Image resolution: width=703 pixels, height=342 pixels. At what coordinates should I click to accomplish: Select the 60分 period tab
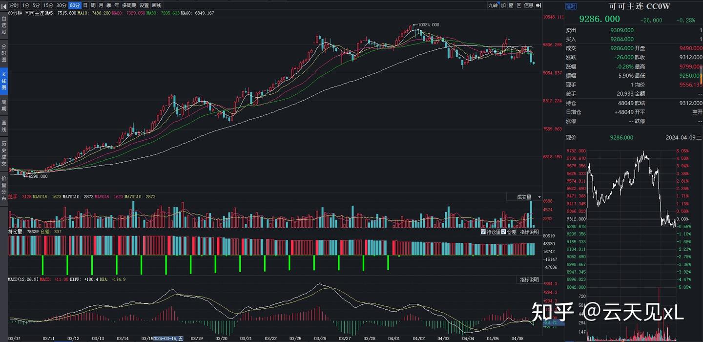(x=75, y=5)
